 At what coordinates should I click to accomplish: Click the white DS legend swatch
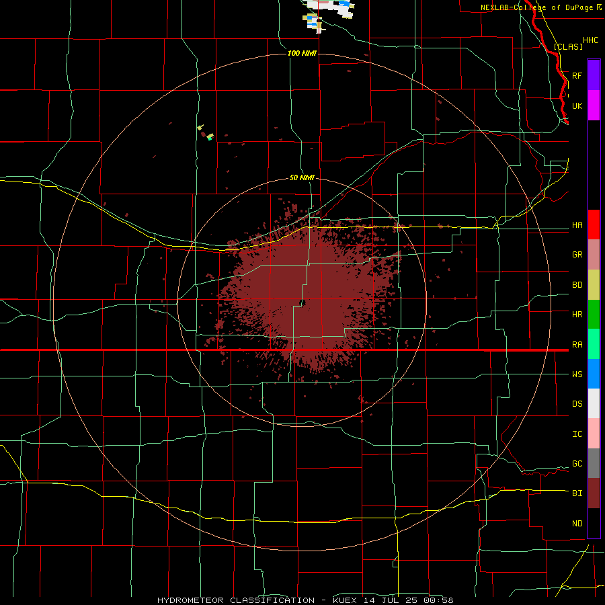click(x=594, y=403)
